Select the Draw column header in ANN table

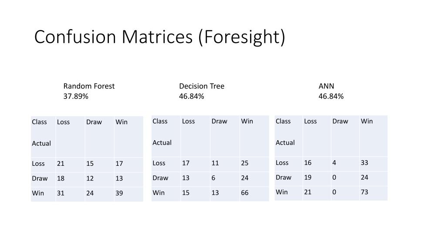click(340, 122)
